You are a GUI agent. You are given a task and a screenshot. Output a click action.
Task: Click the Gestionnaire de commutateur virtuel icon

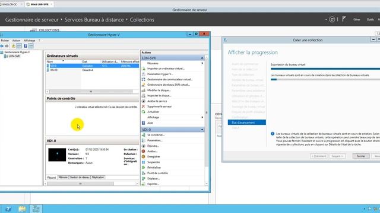144,79
